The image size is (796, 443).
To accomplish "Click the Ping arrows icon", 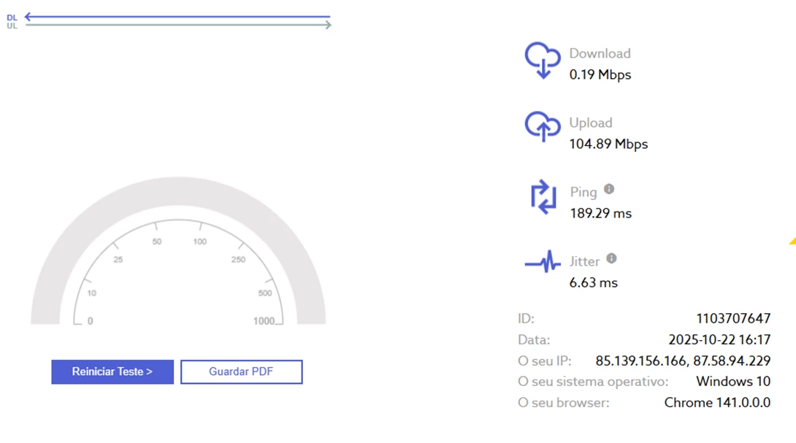I will [543, 197].
